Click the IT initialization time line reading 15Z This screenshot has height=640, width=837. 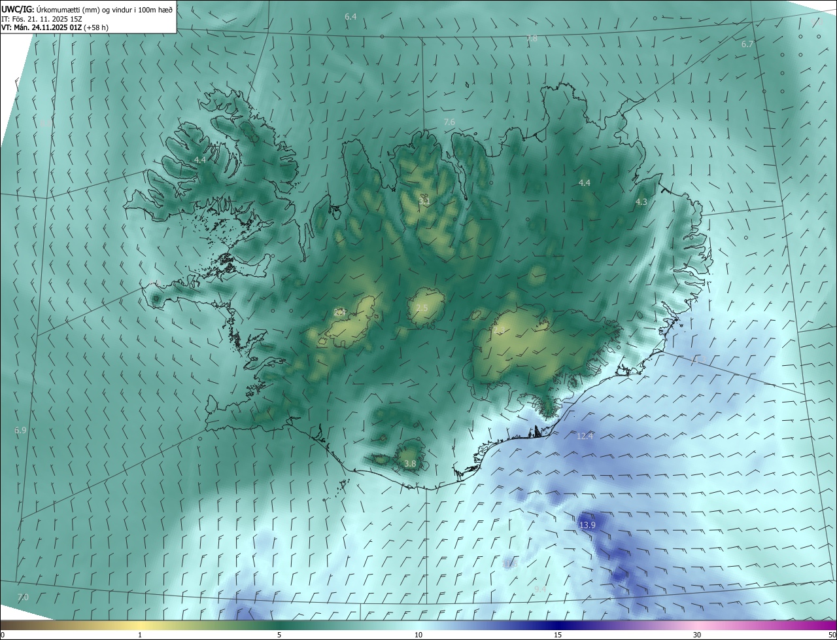(42, 18)
